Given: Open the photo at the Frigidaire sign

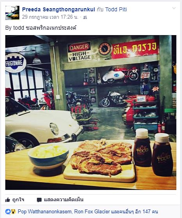Looking at the screenshot, I should click(x=15, y=63).
